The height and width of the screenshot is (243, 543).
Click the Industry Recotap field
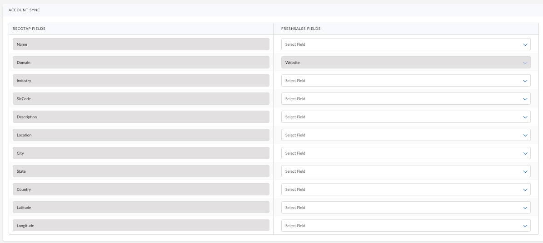pos(141,81)
